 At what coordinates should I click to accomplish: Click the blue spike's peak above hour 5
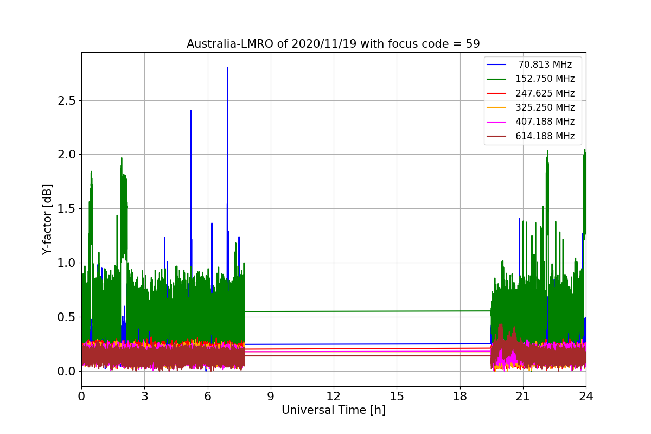[x=190, y=111]
